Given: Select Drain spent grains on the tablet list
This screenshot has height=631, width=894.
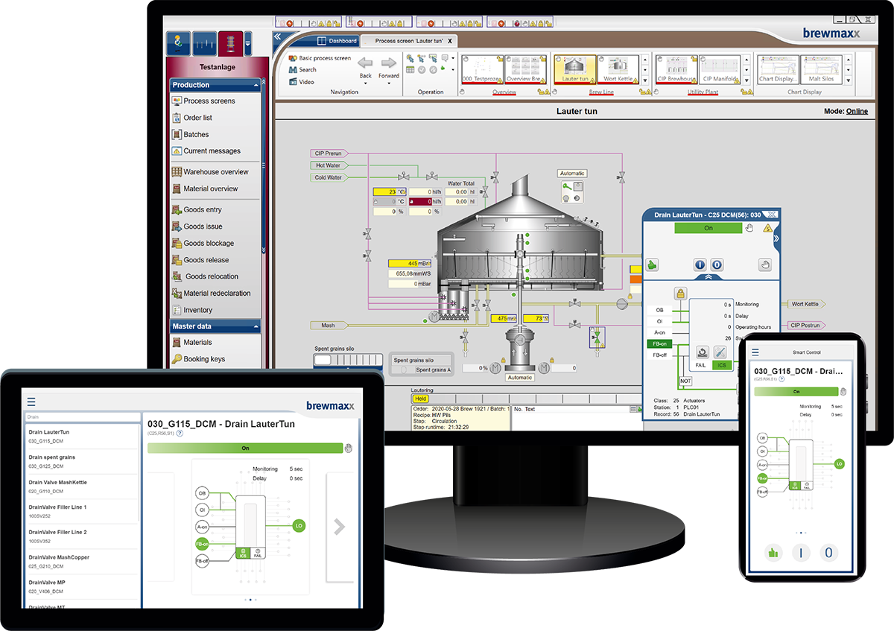Looking at the screenshot, I should point(82,461).
